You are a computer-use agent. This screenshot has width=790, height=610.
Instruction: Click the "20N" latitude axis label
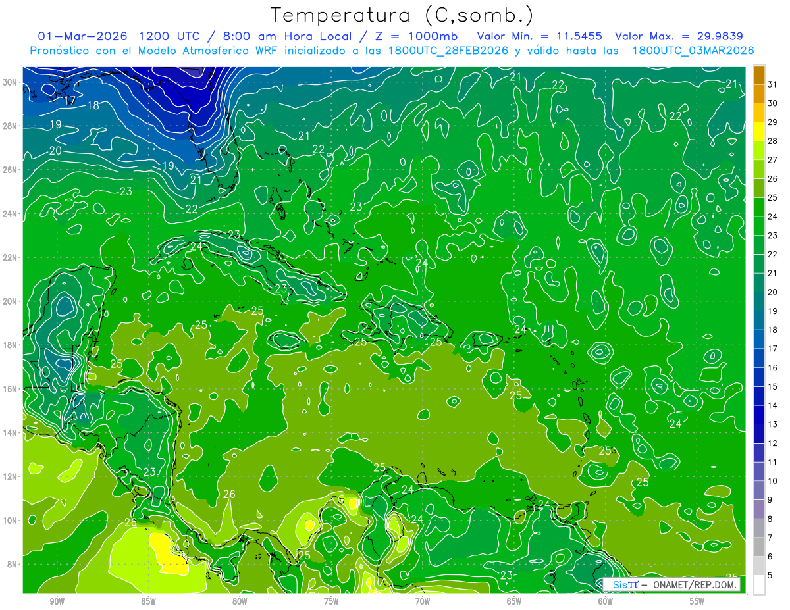click(10, 301)
